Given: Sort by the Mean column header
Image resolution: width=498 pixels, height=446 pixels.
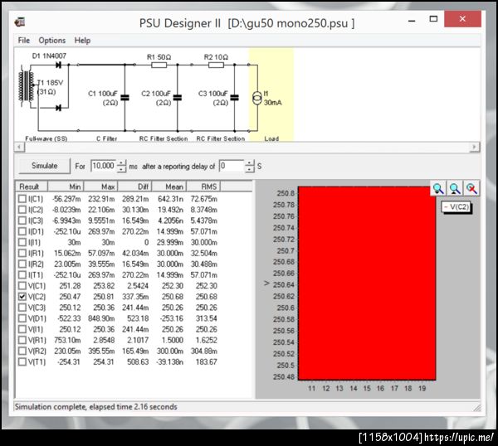Looking at the screenshot, I should [x=169, y=187].
